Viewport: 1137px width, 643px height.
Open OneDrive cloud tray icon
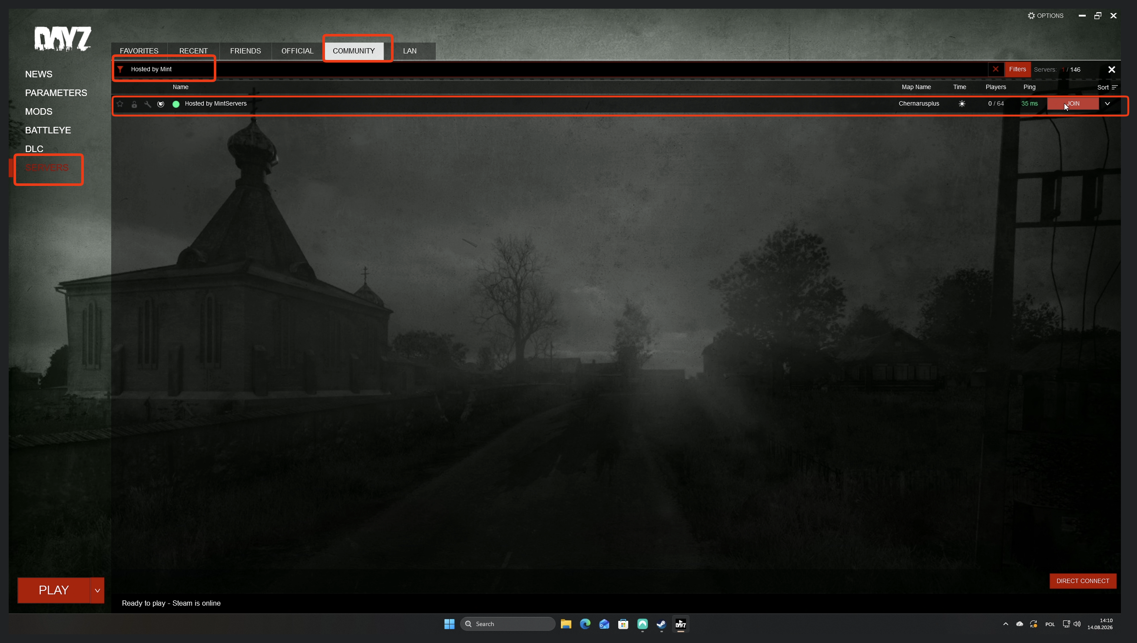1020,624
